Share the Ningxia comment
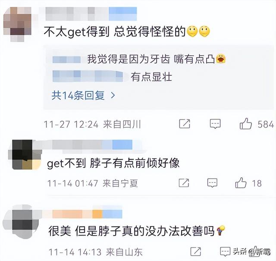 click(x=184, y=183)
